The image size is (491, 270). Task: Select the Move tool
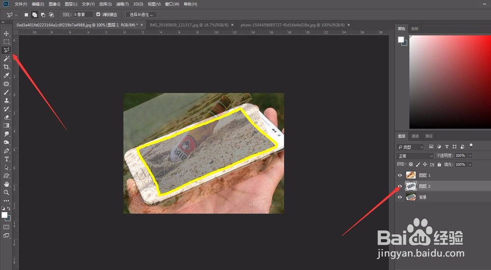[6, 33]
